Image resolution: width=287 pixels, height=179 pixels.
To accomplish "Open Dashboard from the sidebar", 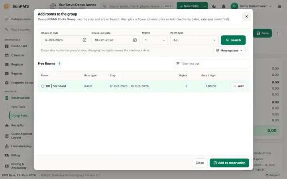I will 19,46.
